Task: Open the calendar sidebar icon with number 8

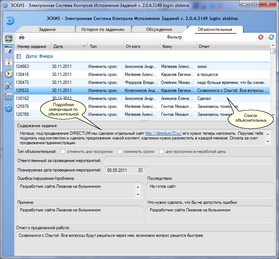Action: point(9,50)
